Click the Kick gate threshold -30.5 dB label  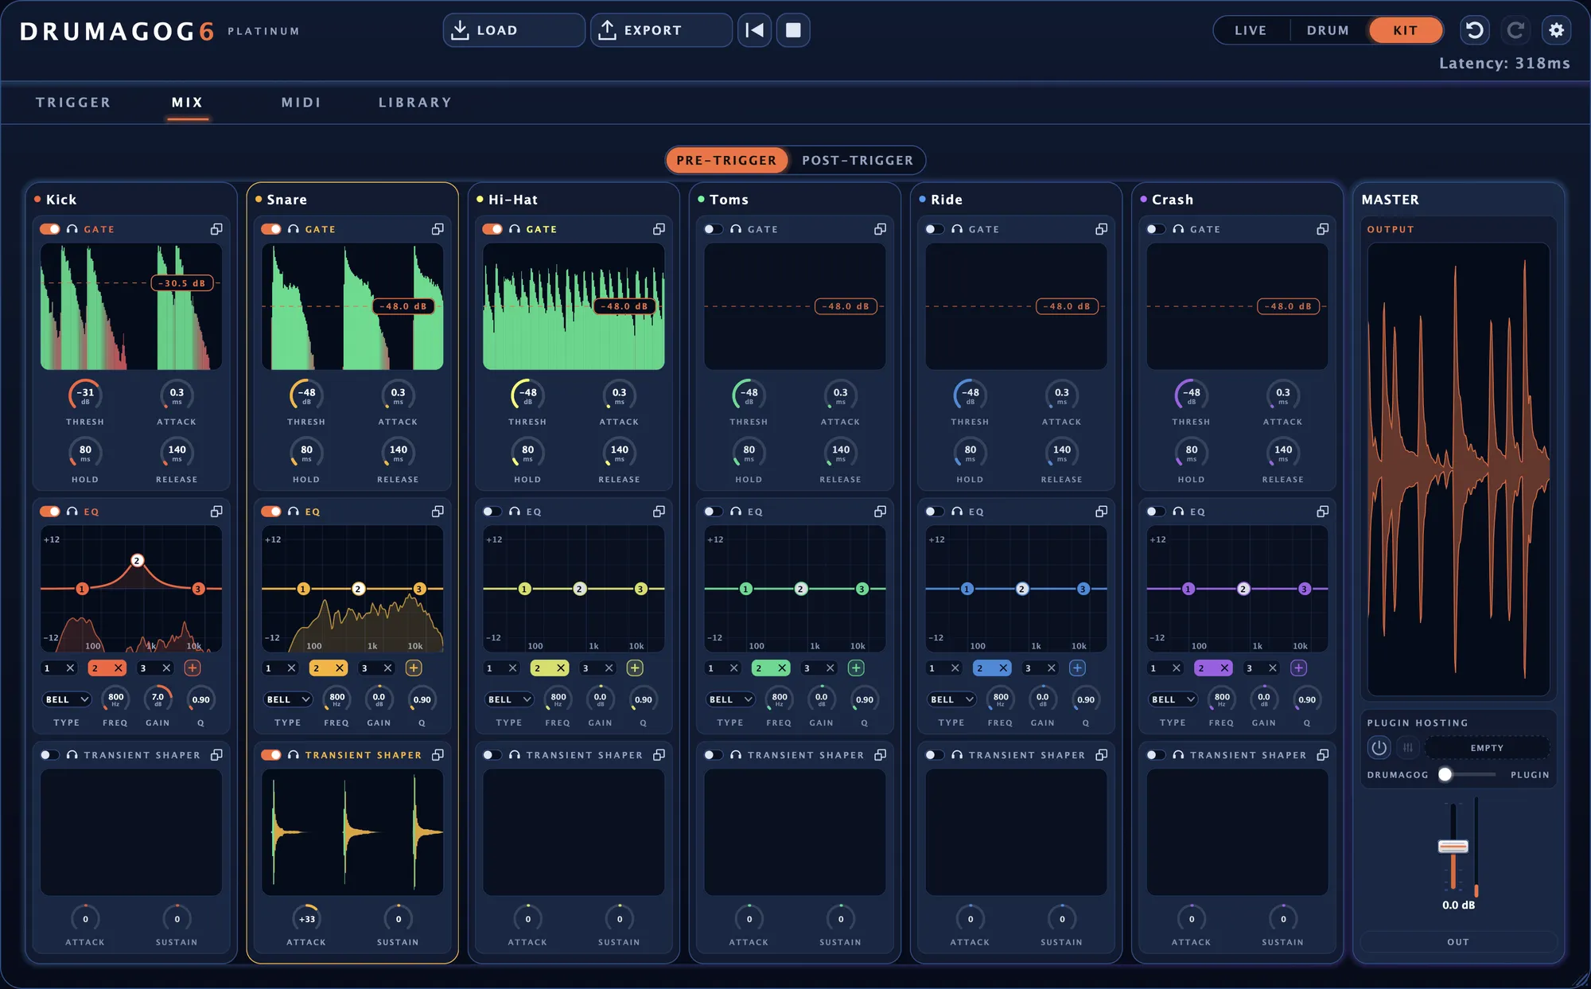point(182,283)
